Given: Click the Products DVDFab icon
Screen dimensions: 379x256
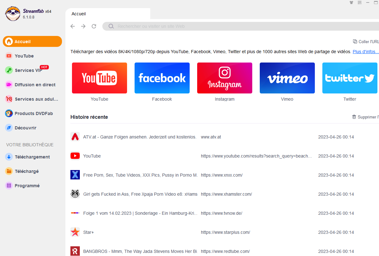Looking at the screenshot, I should point(9,113).
